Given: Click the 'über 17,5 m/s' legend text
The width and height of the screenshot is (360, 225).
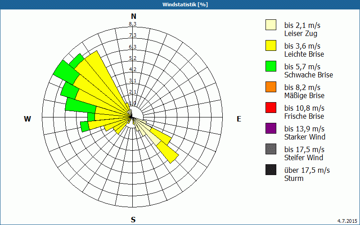Looking at the screenshot, I should coord(307,170).
